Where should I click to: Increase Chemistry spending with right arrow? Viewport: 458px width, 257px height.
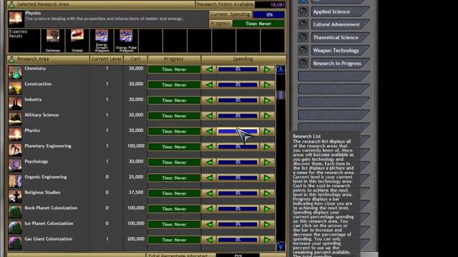[x=267, y=69]
